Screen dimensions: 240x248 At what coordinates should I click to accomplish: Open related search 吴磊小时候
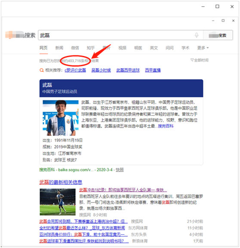click(101, 70)
